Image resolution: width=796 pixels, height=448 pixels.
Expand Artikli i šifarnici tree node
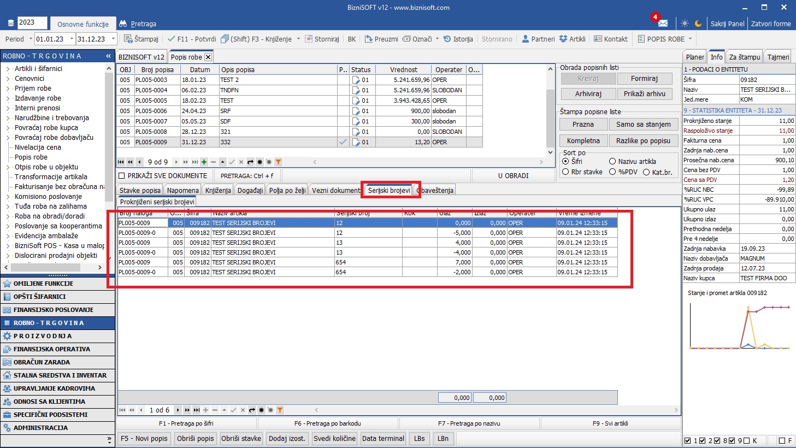click(8, 69)
